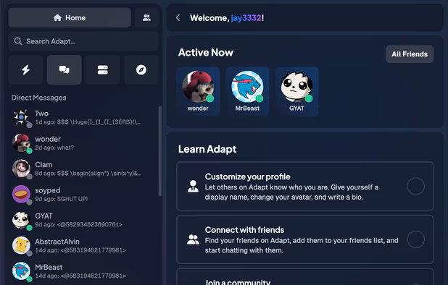This screenshot has width=448, height=285.
Task: Open direct message with Two
Action: [x=83, y=118]
